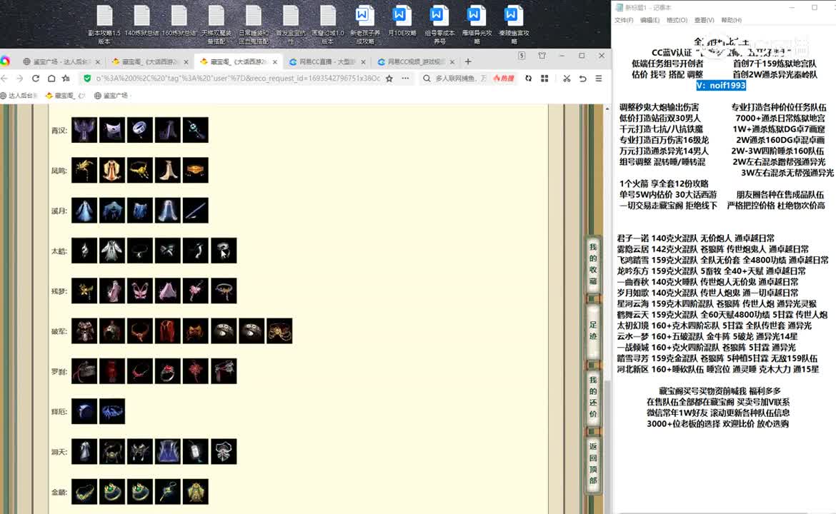Select desktop document 组号零成本养号

pyautogui.click(x=439, y=25)
